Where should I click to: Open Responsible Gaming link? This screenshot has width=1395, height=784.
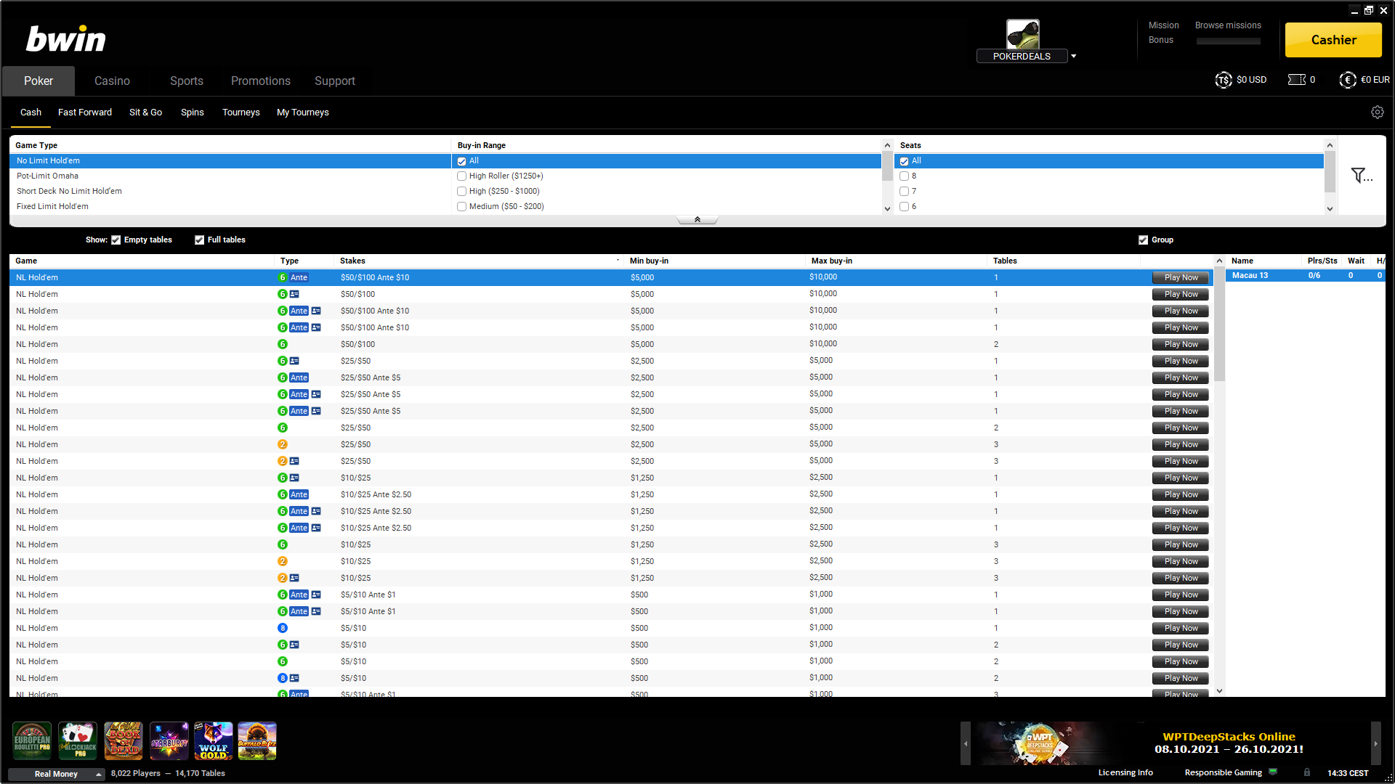pos(1223,772)
